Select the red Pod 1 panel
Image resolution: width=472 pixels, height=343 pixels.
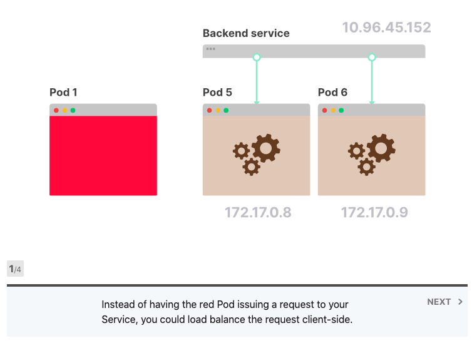(103, 155)
